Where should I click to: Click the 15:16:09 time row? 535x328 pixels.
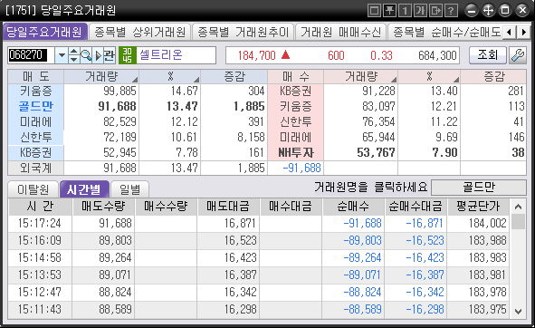[259, 240]
